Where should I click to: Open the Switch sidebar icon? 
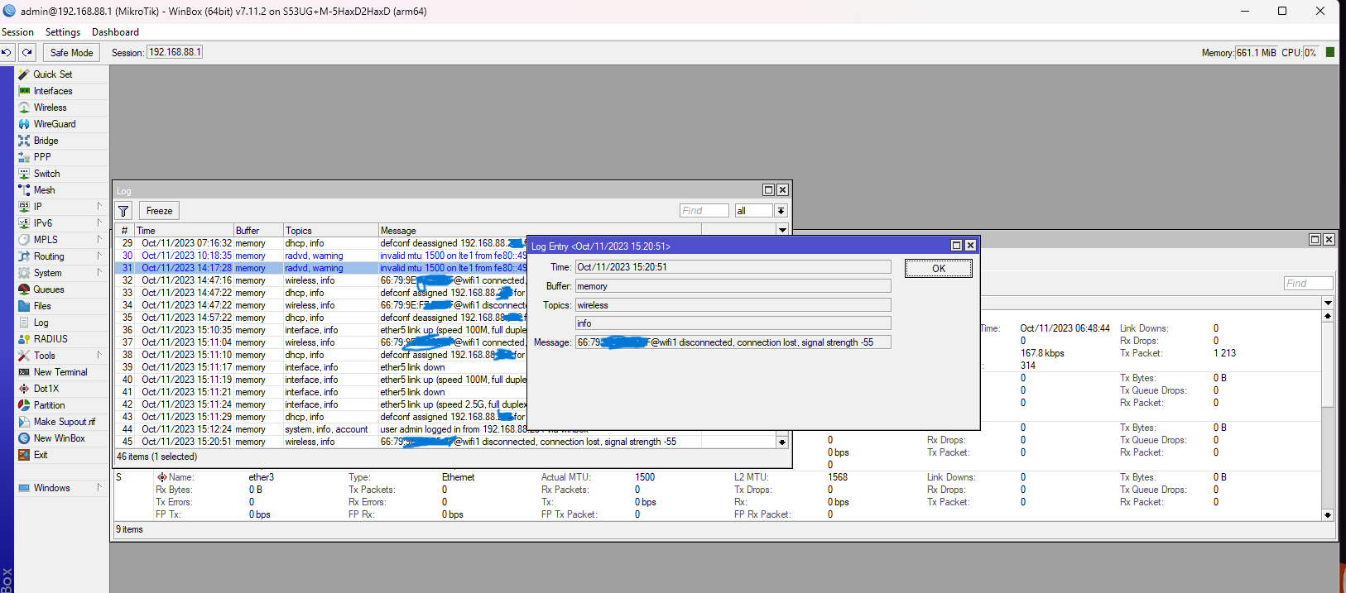point(24,174)
